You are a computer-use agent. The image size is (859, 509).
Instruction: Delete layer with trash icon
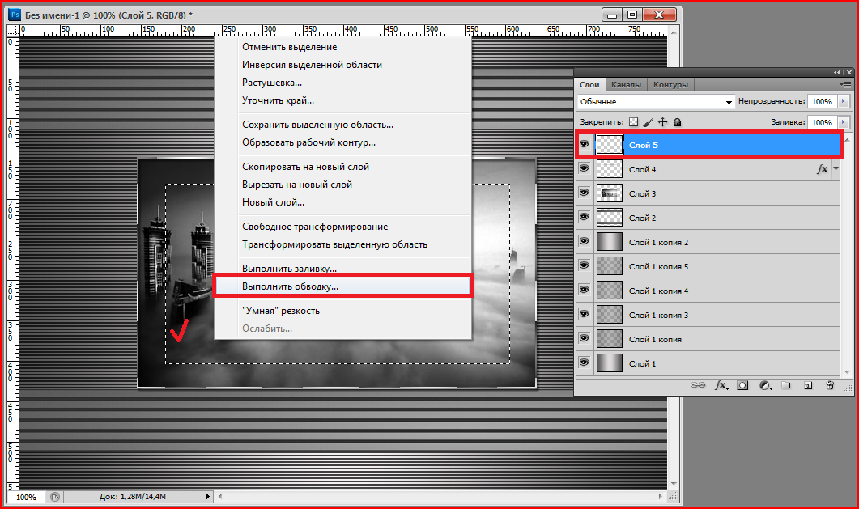click(x=830, y=385)
